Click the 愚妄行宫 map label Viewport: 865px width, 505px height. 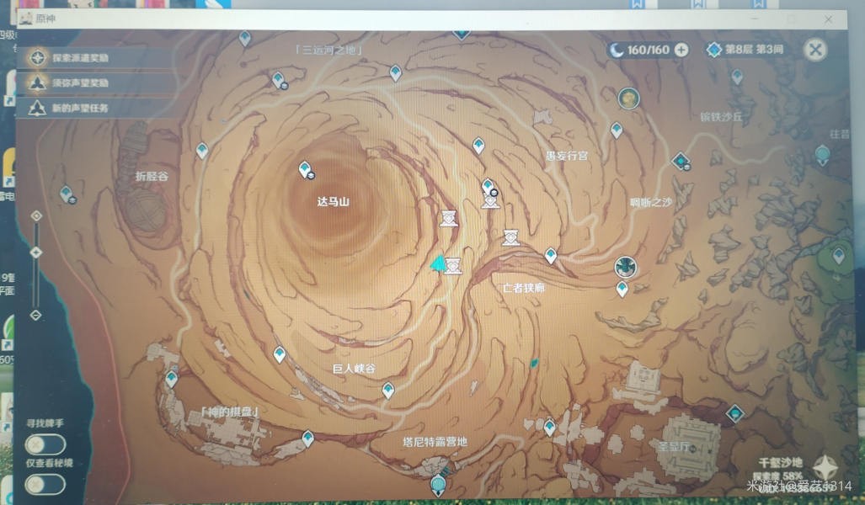(x=567, y=156)
